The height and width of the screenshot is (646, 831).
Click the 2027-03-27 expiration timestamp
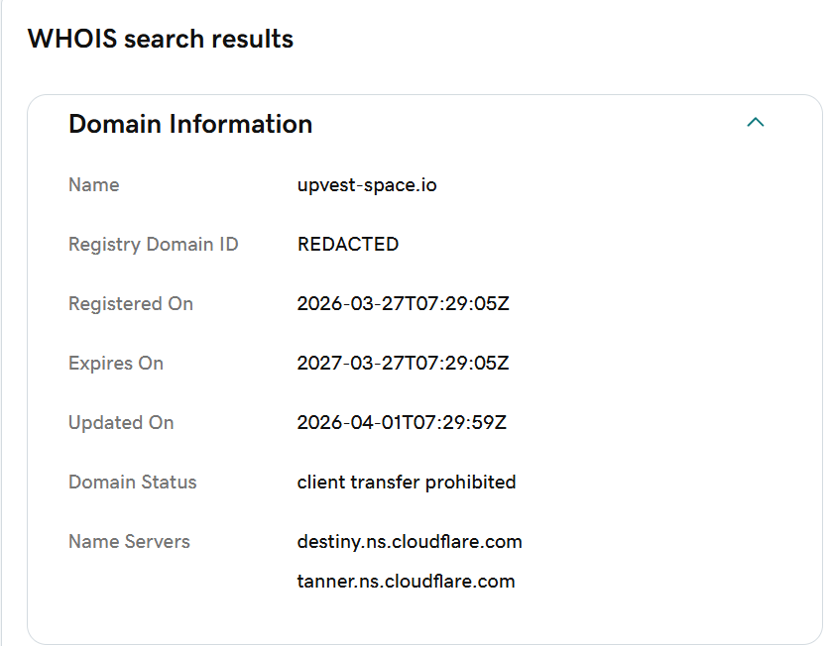(403, 364)
